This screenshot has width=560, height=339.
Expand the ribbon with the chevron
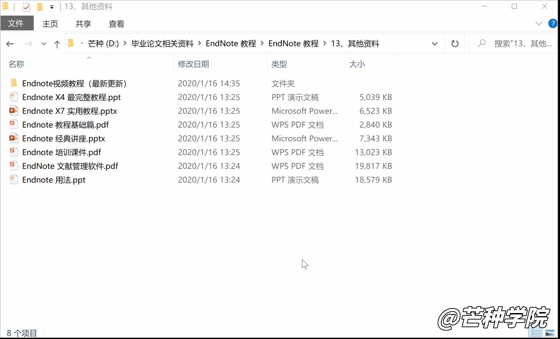tap(539, 23)
